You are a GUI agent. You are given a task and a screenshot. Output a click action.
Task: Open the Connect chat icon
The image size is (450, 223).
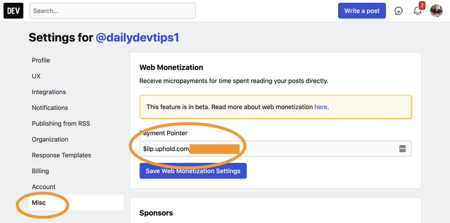(x=398, y=11)
